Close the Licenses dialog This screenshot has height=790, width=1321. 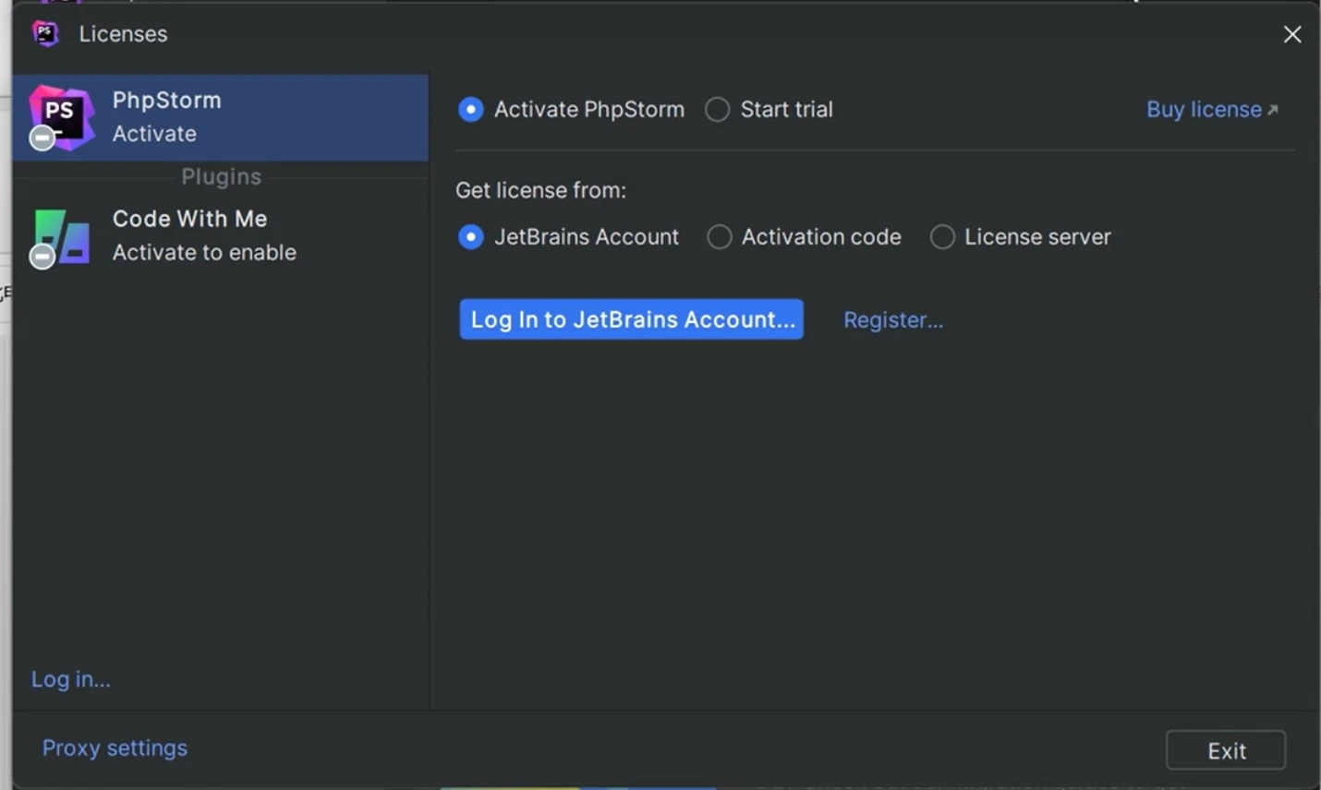click(x=1292, y=34)
